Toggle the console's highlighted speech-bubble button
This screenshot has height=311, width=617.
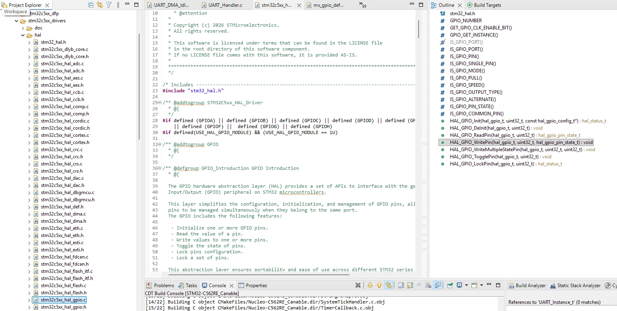[438, 285]
